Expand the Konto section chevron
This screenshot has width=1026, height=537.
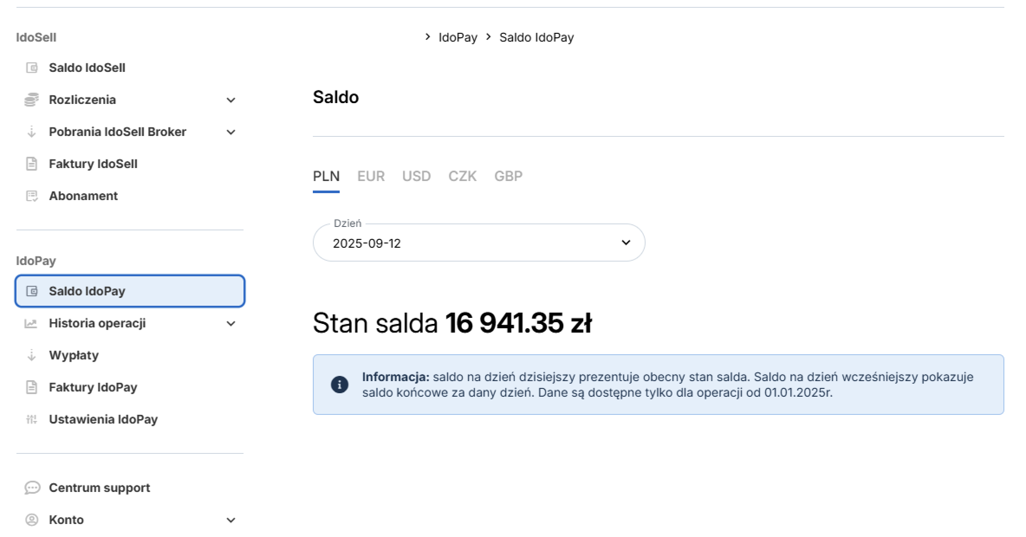click(x=231, y=520)
